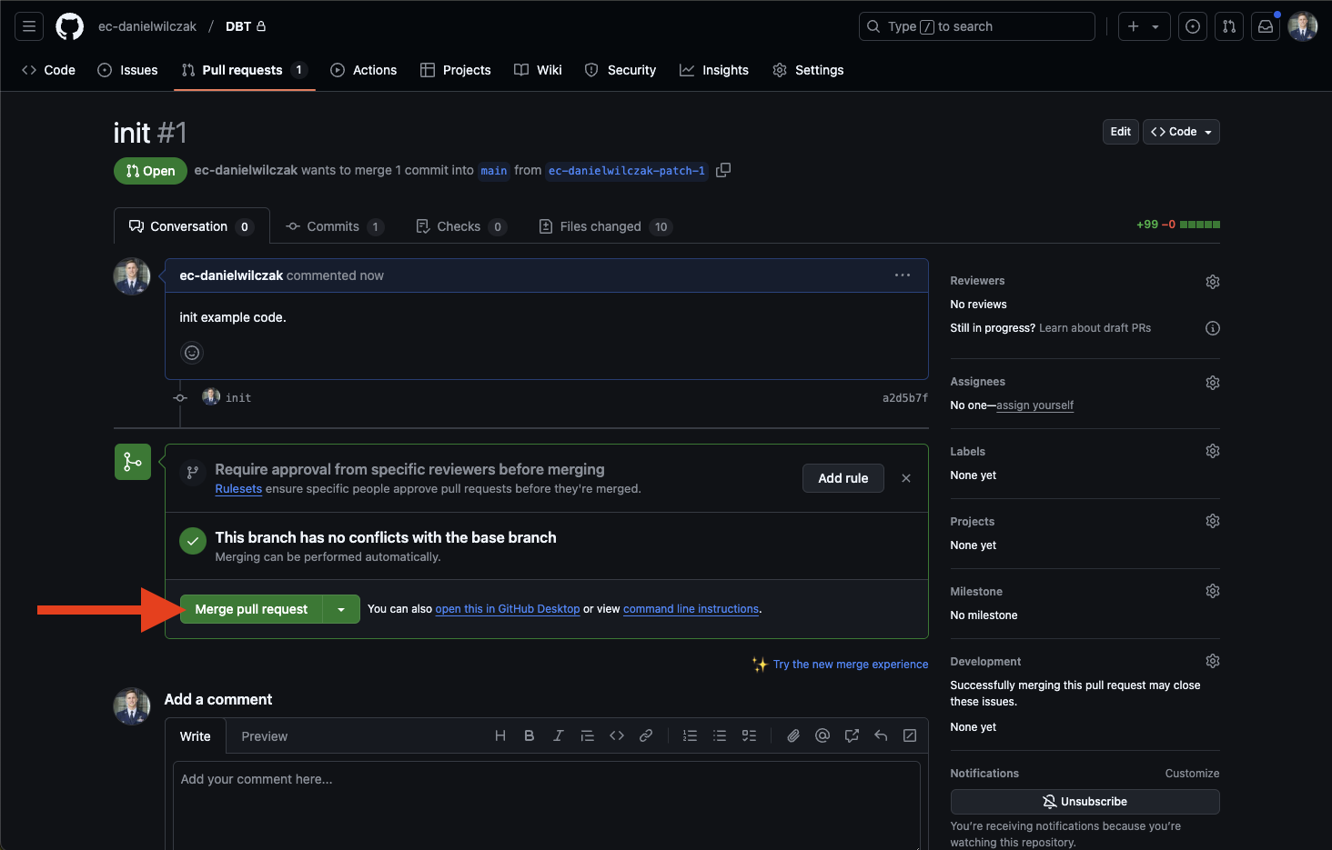Switch comment editor to Preview tab
Screen dimensions: 1332x850
[264, 736]
